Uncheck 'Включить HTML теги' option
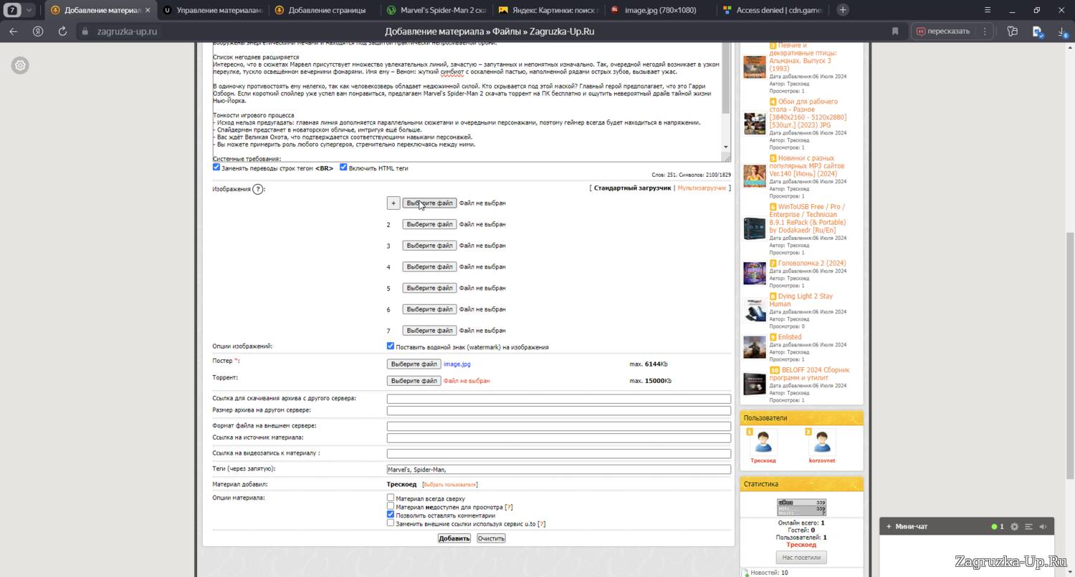The image size is (1075, 577). (343, 168)
